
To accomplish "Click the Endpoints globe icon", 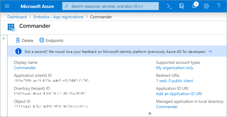I will pyautogui.click(x=42, y=40).
